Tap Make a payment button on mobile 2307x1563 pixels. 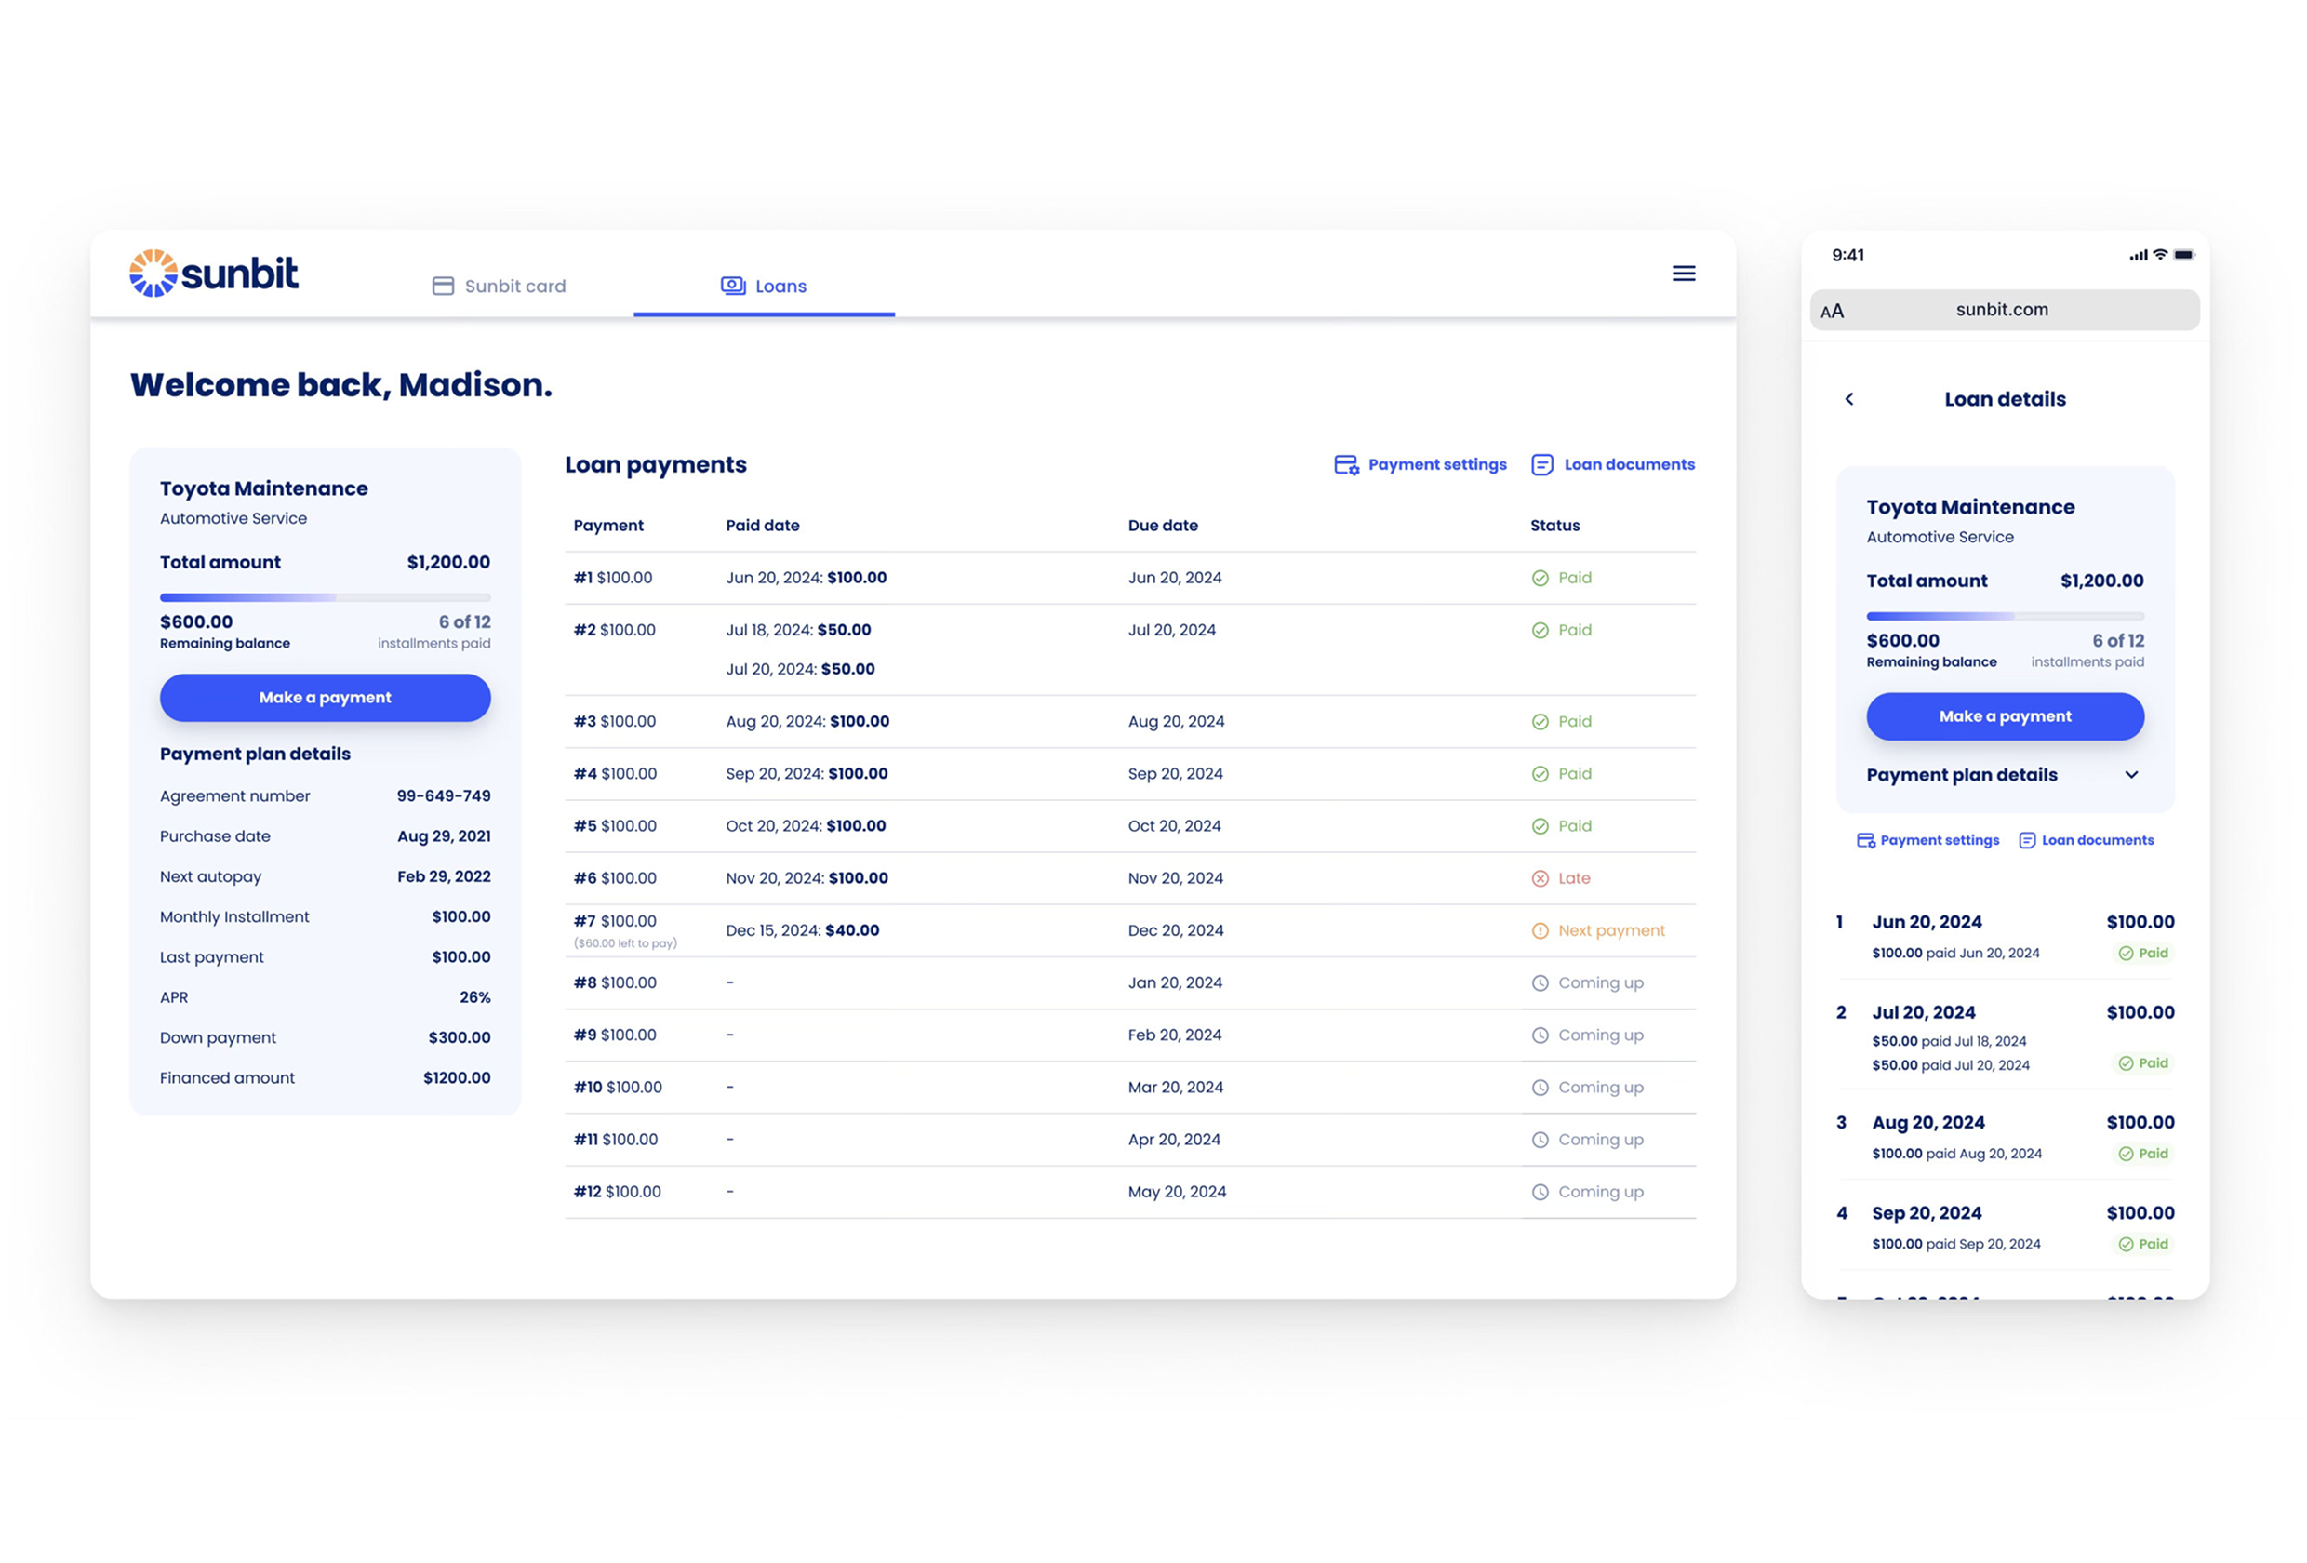click(2005, 716)
